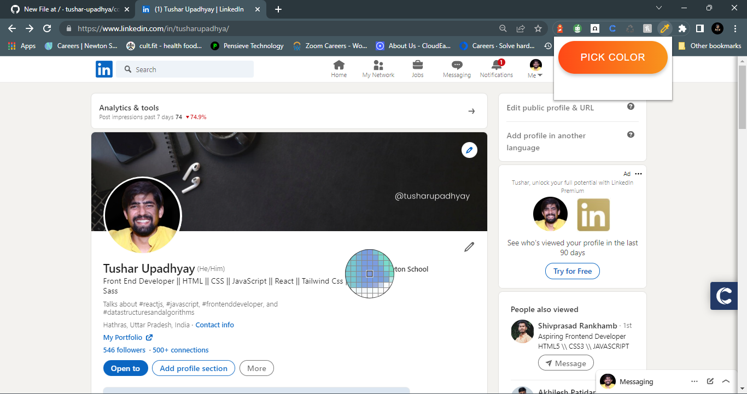Viewport: 747px width, 394px height.
Task: Pick the highlighted pixel in the color magnifier
Action: click(370, 274)
